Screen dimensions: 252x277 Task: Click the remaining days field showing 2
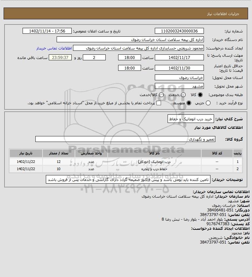coord(94,58)
